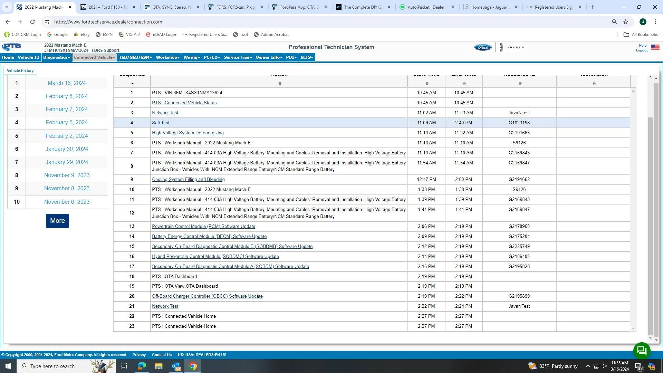The width and height of the screenshot is (663, 373).
Task: Sort the End Time column
Action: pyautogui.click(x=464, y=84)
